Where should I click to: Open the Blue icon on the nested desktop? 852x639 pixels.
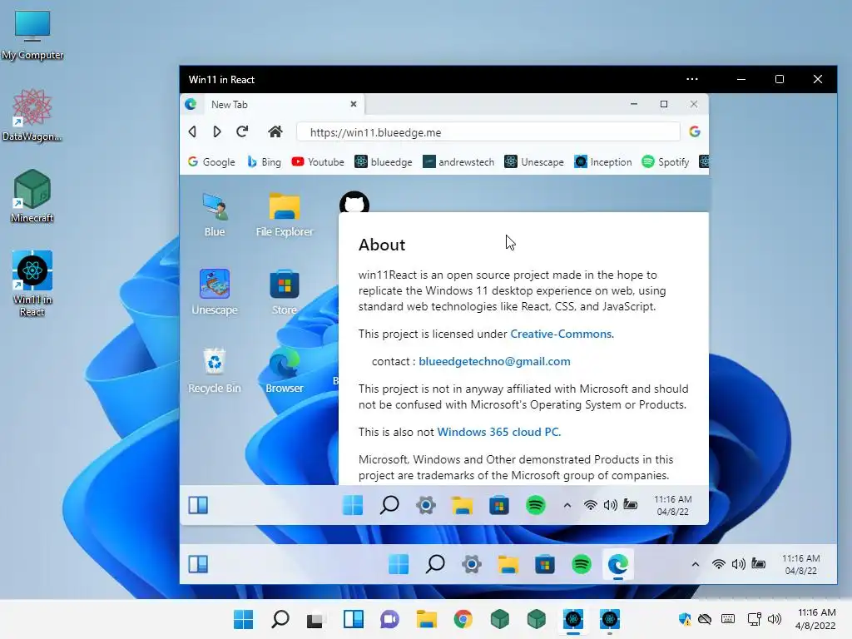pos(215,215)
